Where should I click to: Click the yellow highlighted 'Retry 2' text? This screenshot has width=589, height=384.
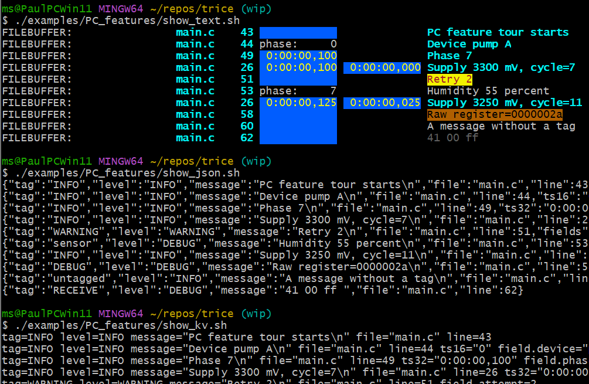pyautogui.click(x=450, y=79)
